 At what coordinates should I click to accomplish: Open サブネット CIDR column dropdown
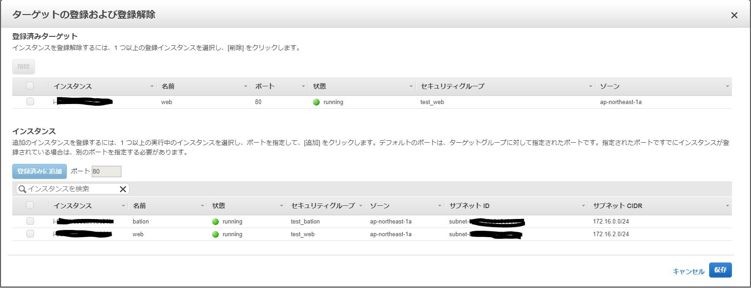(727, 206)
